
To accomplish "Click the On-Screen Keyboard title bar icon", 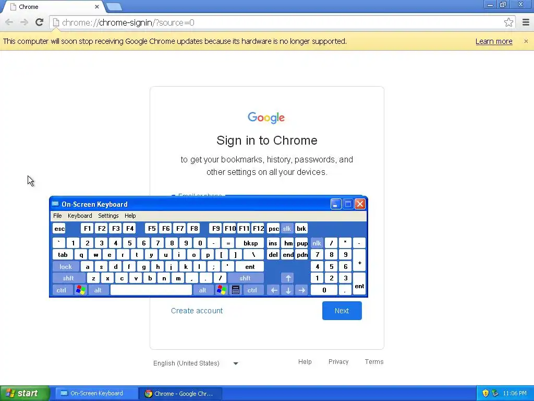I will click(x=55, y=204).
